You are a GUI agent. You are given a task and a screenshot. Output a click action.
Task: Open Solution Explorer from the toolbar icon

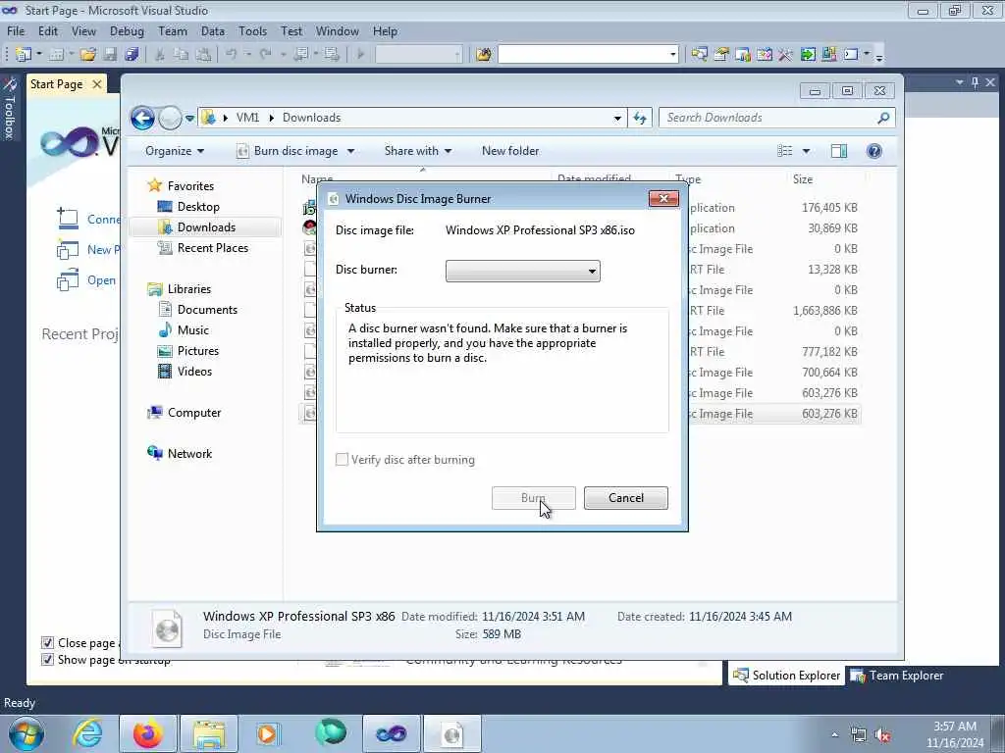coord(699,55)
